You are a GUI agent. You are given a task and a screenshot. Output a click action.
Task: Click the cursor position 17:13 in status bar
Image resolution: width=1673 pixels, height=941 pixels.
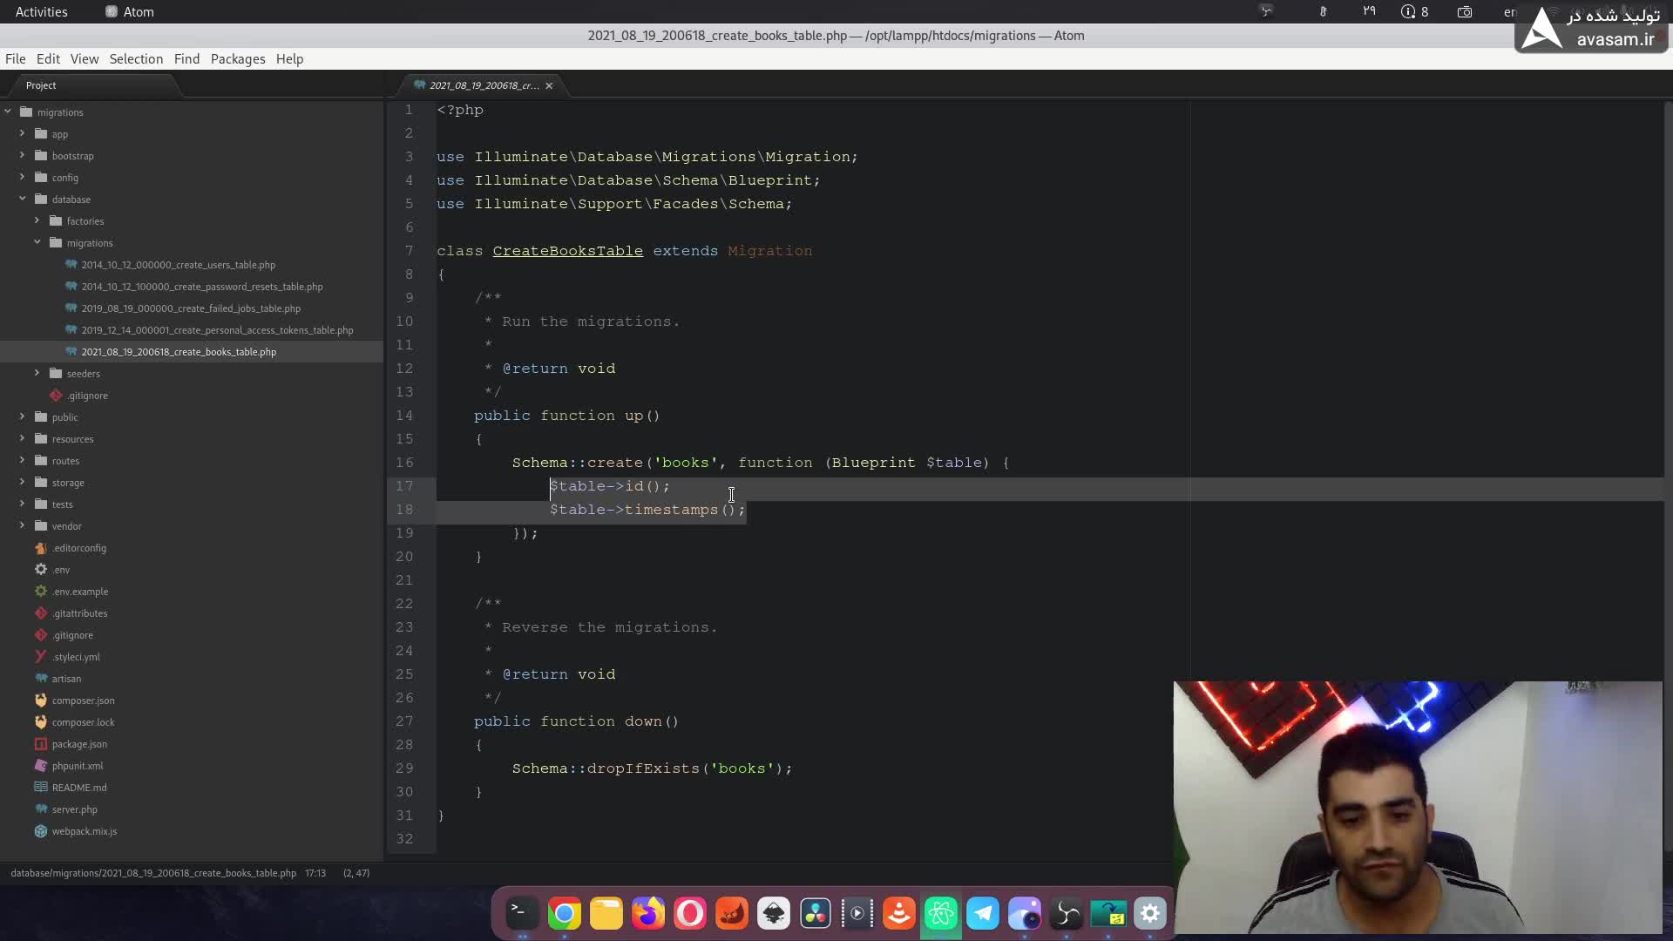[x=315, y=873]
